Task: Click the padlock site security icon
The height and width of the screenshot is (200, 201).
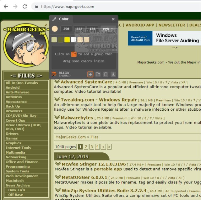Action: point(36,6)
